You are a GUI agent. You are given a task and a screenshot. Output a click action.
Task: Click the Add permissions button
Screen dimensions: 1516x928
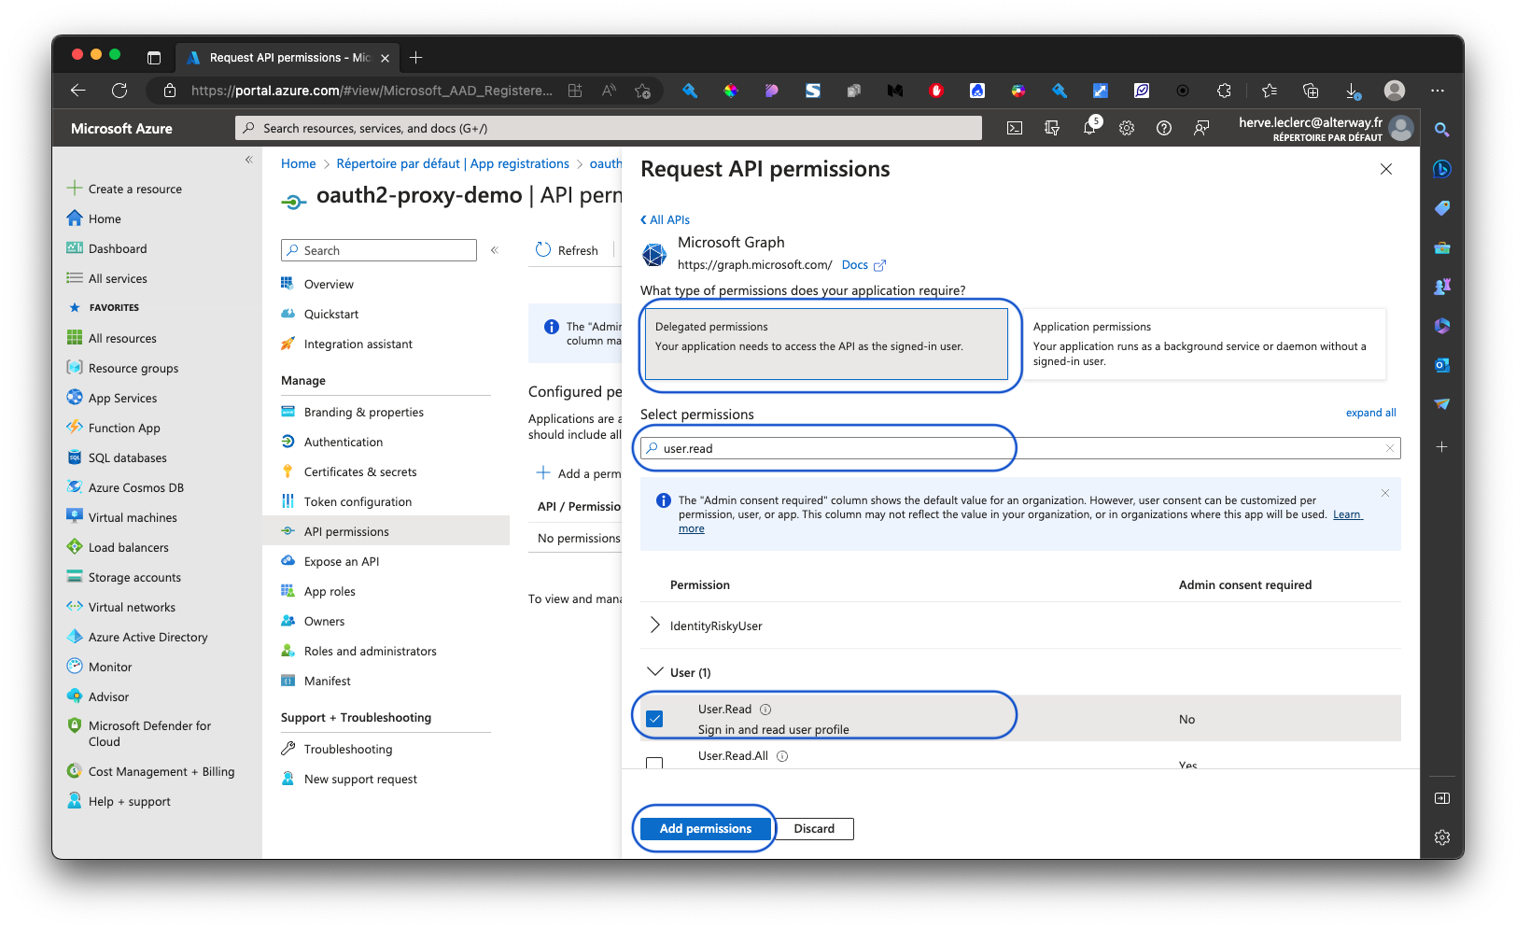705,829
